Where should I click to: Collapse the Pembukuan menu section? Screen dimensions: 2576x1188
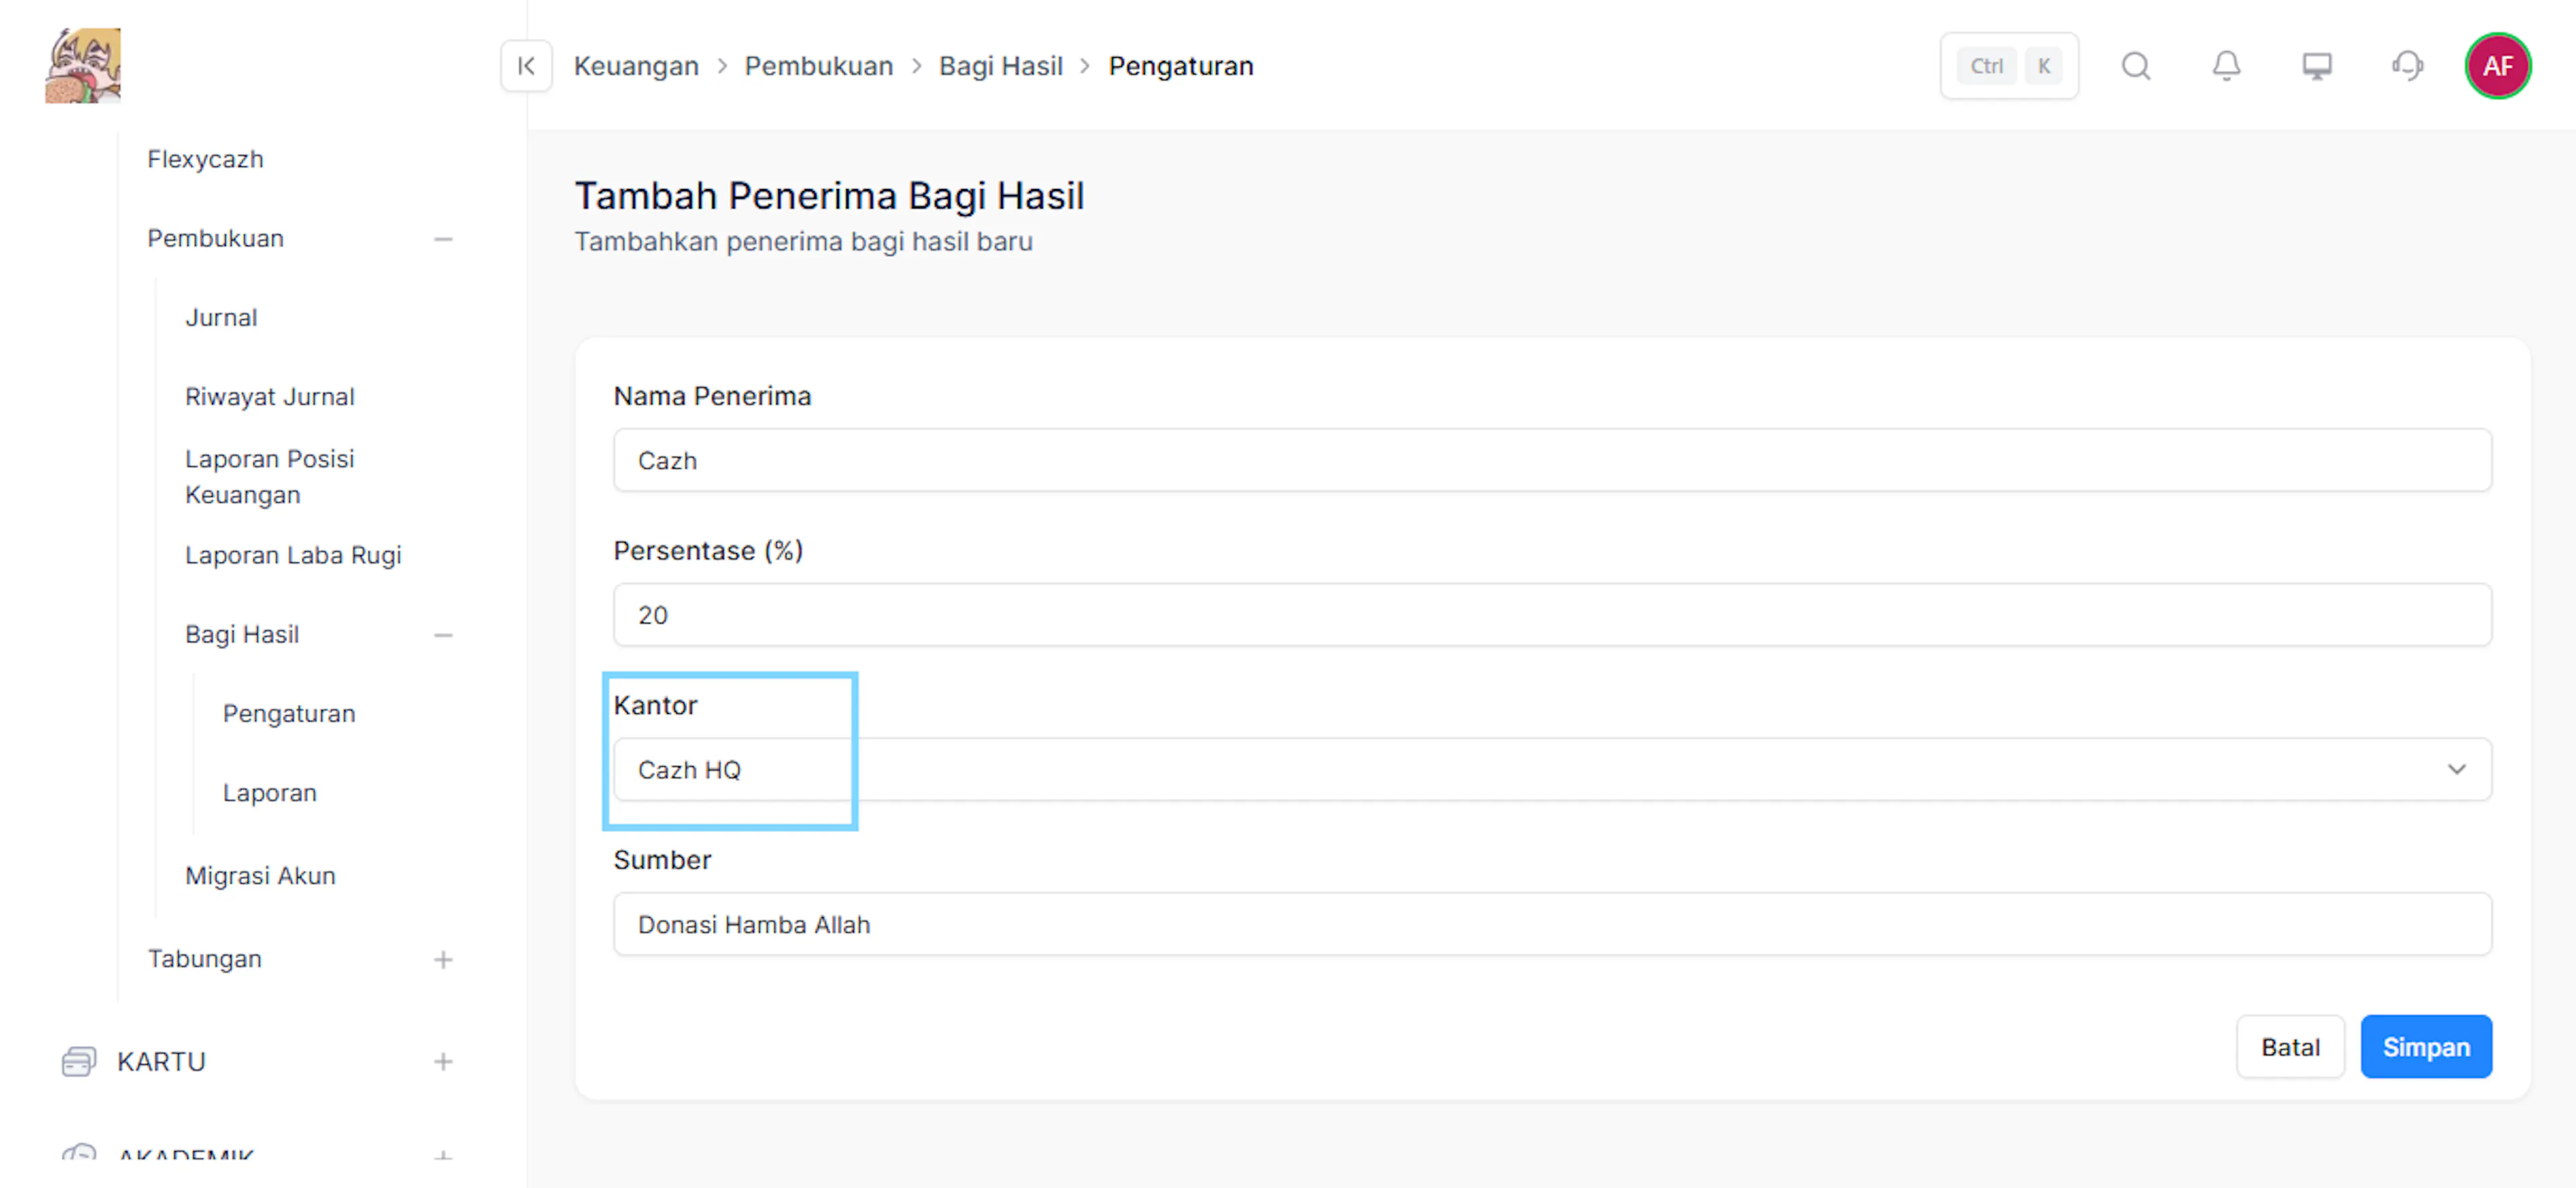click(443, 239)
